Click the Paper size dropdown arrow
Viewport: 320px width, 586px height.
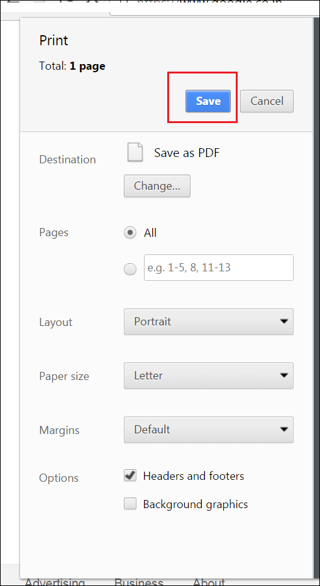[x=284, y=375]
